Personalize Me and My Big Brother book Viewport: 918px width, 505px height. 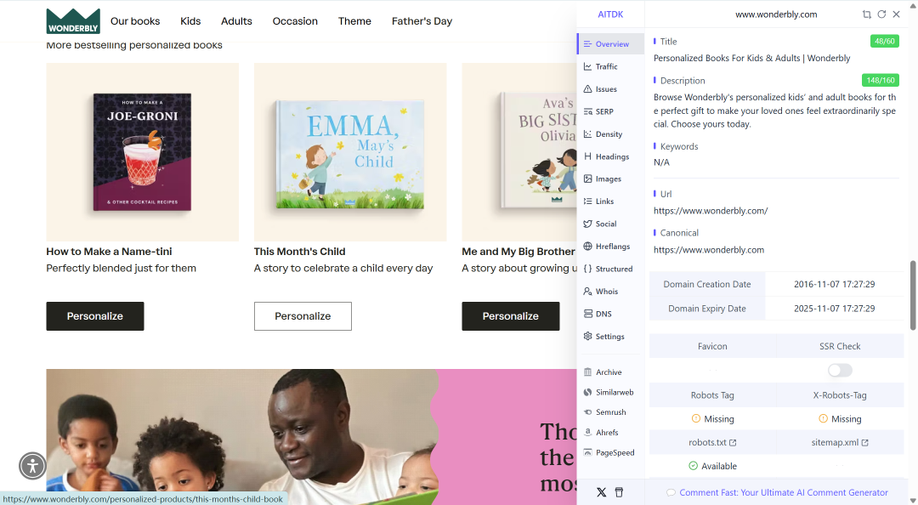tap(511, 316)
